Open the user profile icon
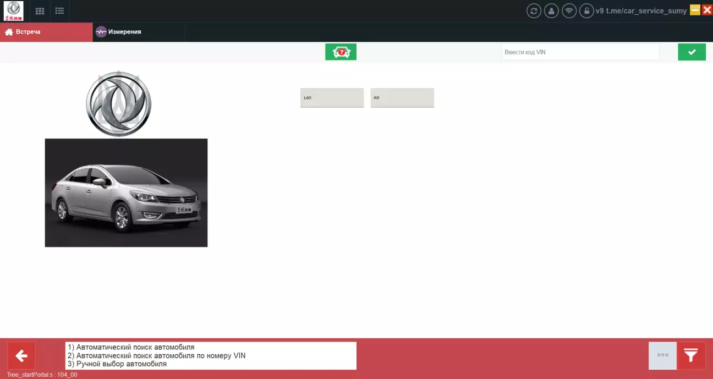Screen dimensions: 713x379 [x=551, y=11]
